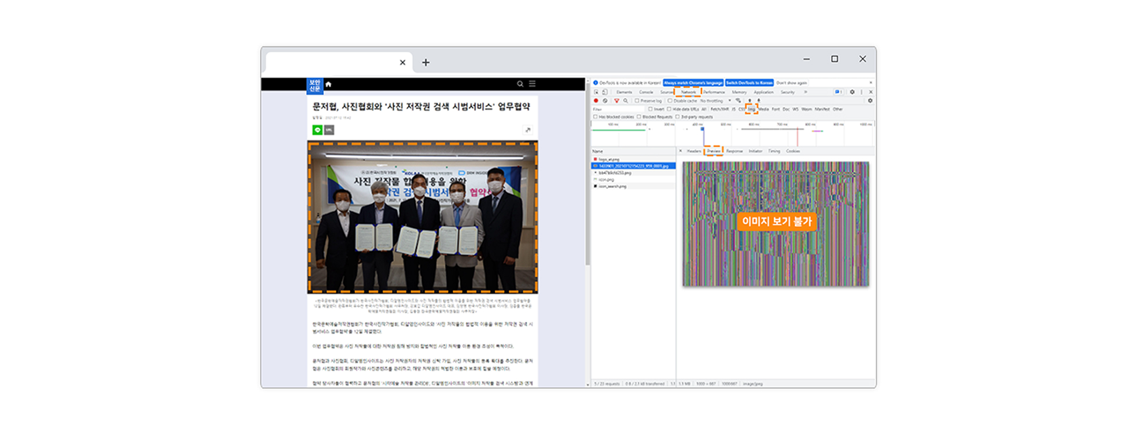Open the Security tab

(788, 92)
